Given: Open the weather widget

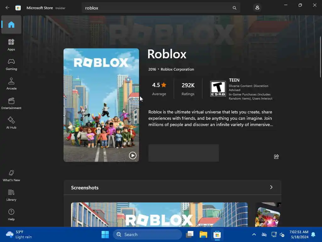Looking at the screenshot, I should (19, 234).
